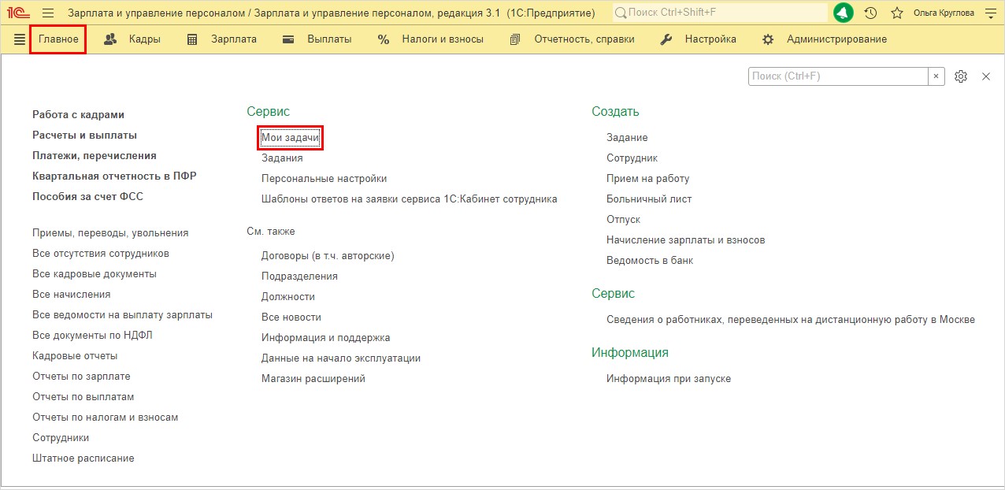The image size is (1005, 490).
Task: Open the history clock icon
Action: [870, 13]
